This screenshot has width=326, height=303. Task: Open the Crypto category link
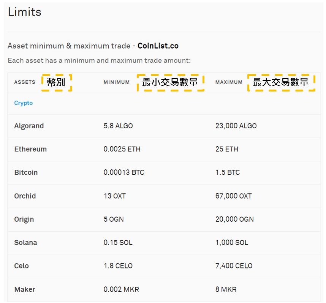[x=24, y=103]
